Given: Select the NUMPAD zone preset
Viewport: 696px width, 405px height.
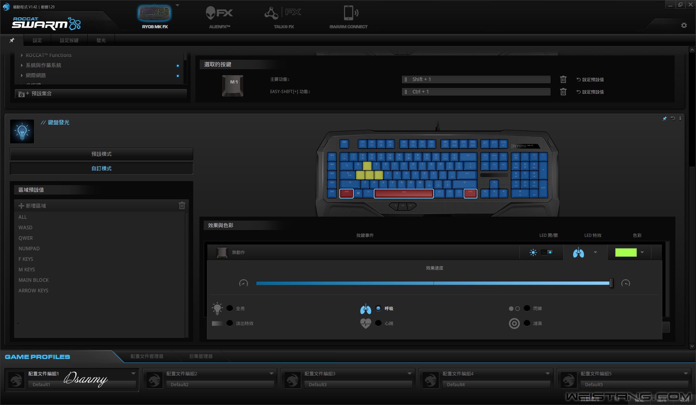Looking at the screenshot, I should pos(29,249).
